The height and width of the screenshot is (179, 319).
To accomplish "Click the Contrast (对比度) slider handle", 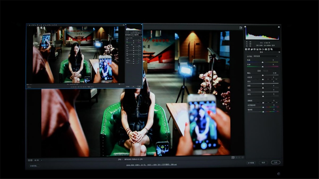I will (263, 79).
